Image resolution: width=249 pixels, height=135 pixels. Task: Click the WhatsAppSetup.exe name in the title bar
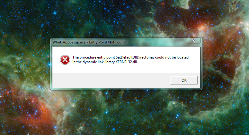[69, 42]
